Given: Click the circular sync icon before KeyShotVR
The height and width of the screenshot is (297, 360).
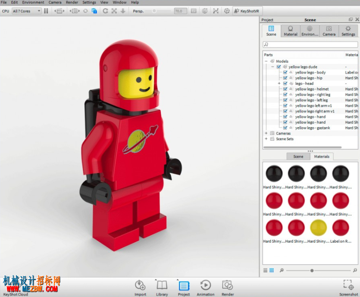Looking at the screenshot, I should click(x=227, y=11).
